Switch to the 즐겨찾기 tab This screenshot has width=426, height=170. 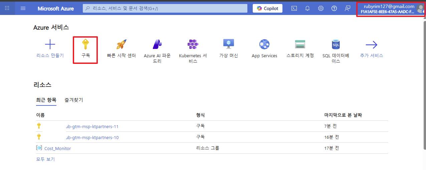click(x=74, y=100)
